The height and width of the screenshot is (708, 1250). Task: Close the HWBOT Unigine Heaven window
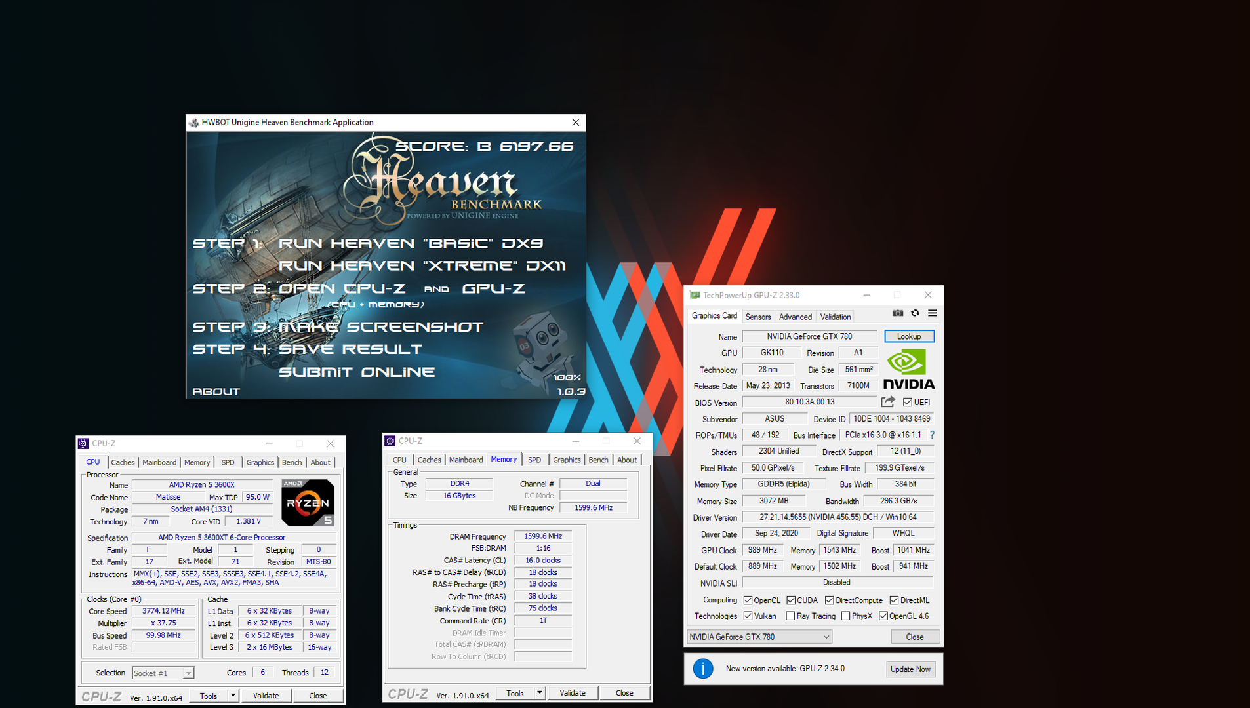pos(575,123)
